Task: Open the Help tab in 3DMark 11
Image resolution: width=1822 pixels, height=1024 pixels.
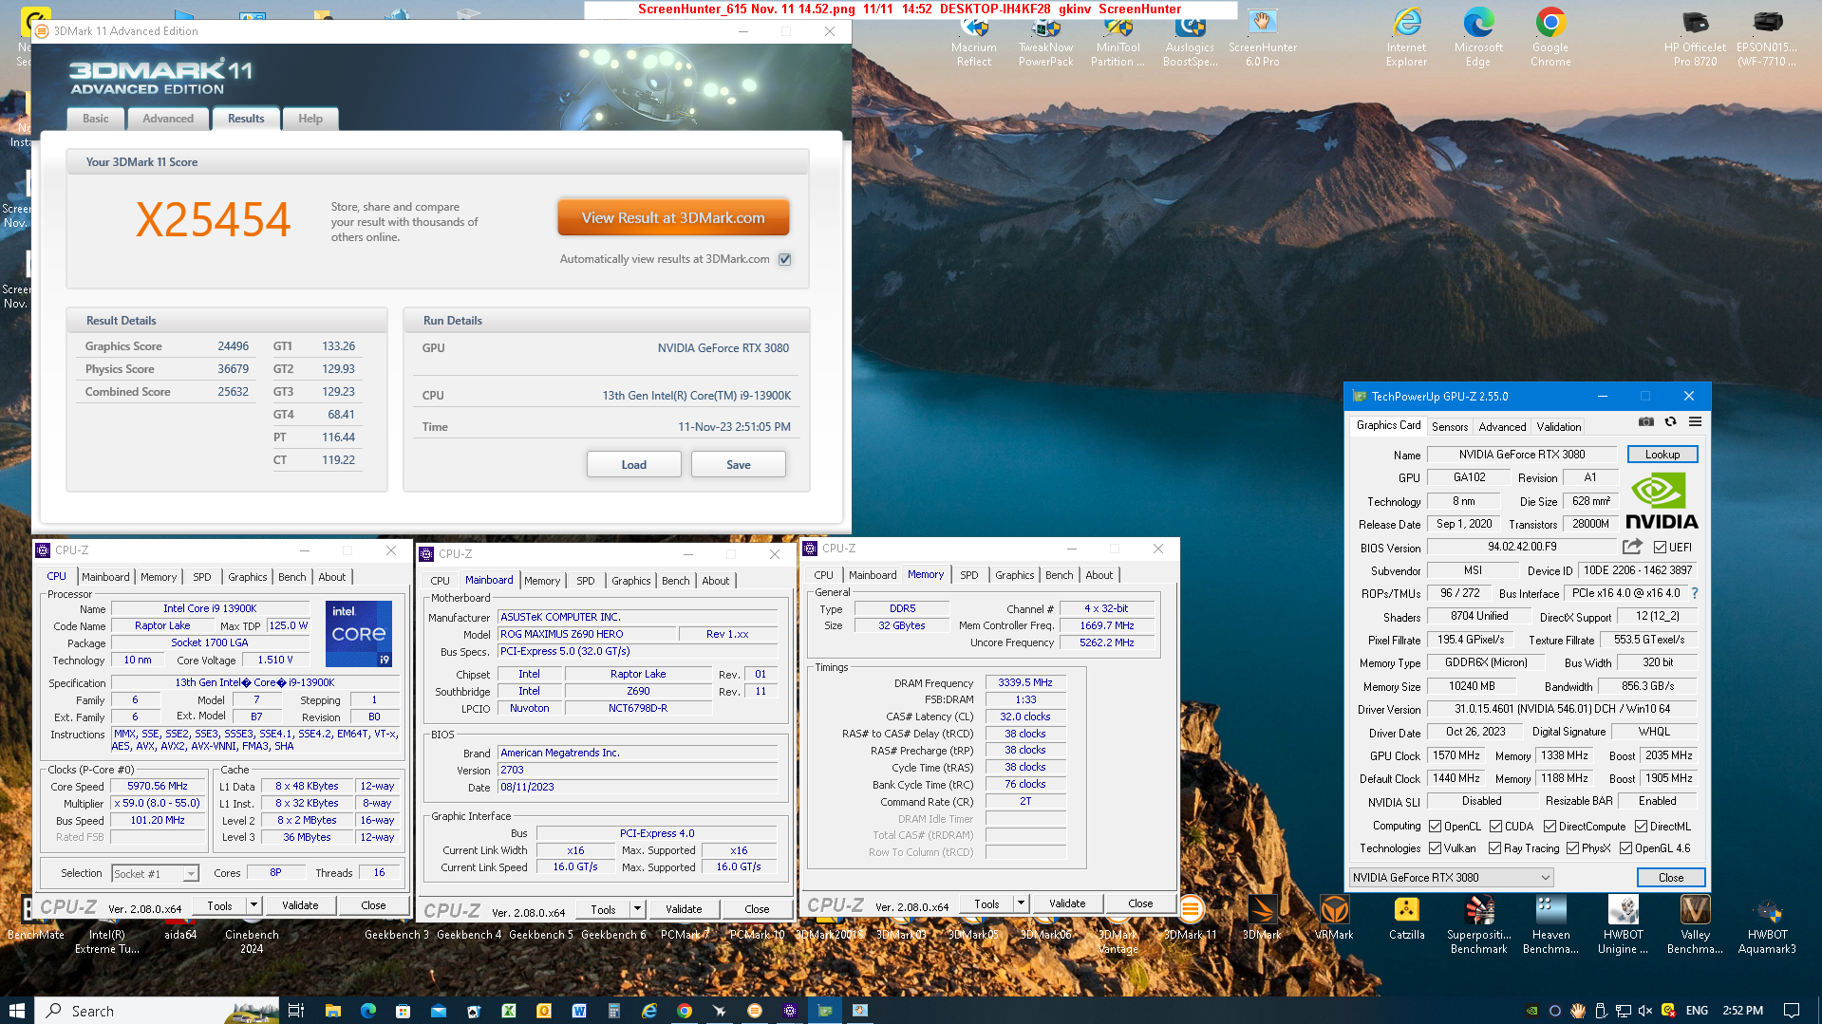Action: tap(310, 119)
